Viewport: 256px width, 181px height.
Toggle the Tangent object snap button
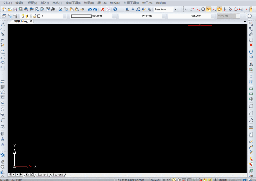click(230, 9)
